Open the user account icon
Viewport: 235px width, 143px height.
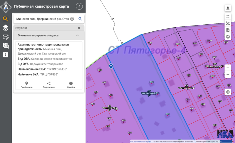click(228, 8)
